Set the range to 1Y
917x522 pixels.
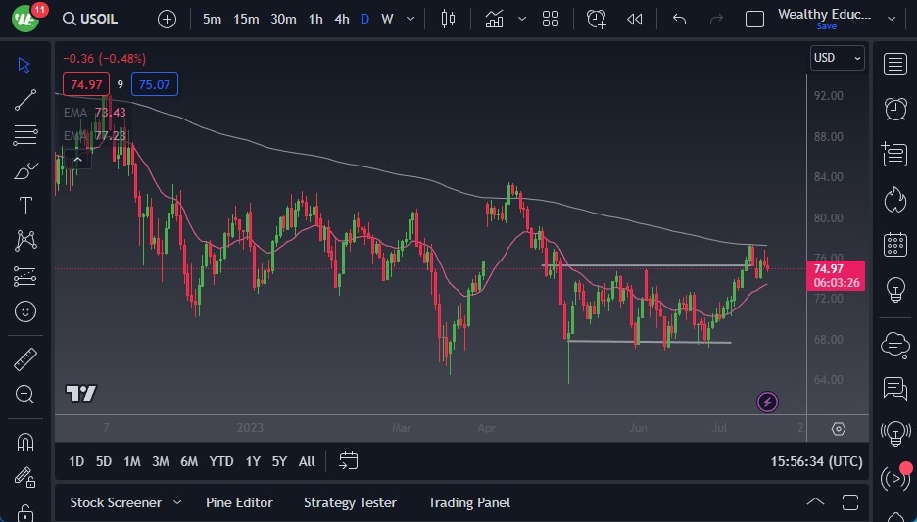coord(253,461)
